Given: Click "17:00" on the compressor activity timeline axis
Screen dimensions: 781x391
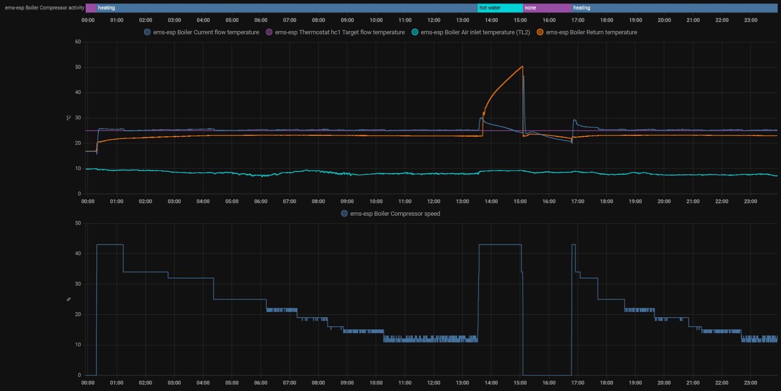Looking at the screenshot, I should (x=578, y=20).
